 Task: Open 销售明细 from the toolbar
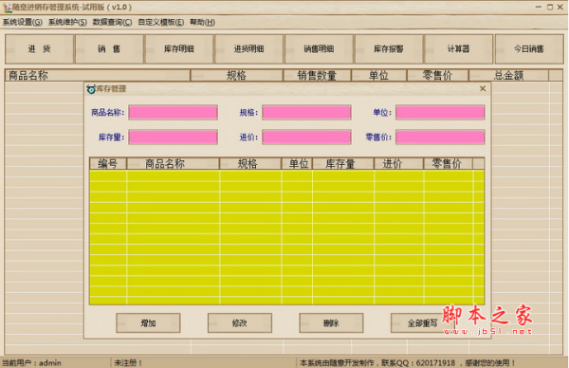319,49
